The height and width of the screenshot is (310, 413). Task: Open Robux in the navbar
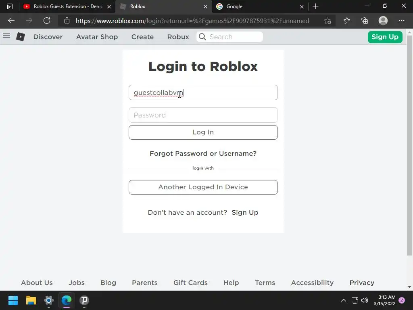point(178,37)
